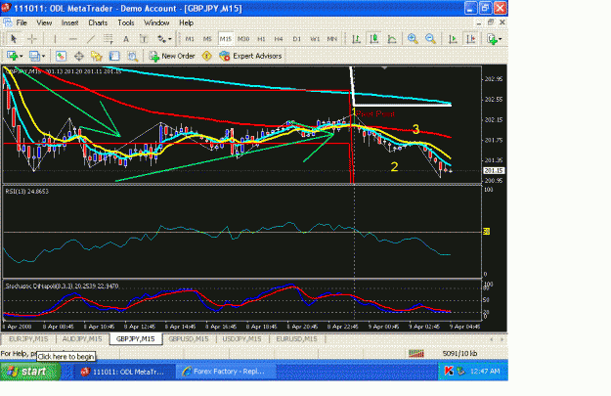
Task: Switch to the AUDJPY,M15 chart tab
Action: (x=82, y=339)
